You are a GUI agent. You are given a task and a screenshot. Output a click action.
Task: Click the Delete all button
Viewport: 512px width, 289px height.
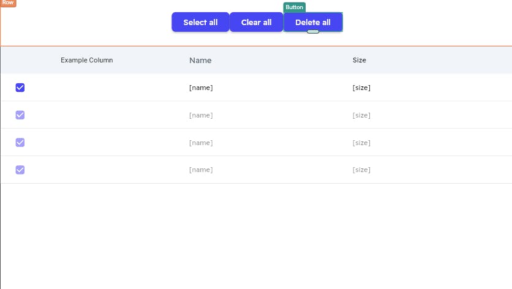313,22
